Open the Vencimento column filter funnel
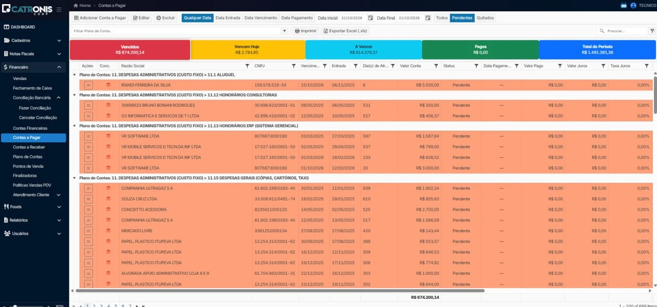The image size is (657, 307). pos(324,66)
